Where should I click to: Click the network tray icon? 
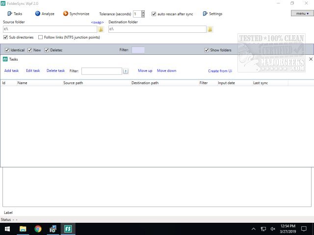(263, 229)
